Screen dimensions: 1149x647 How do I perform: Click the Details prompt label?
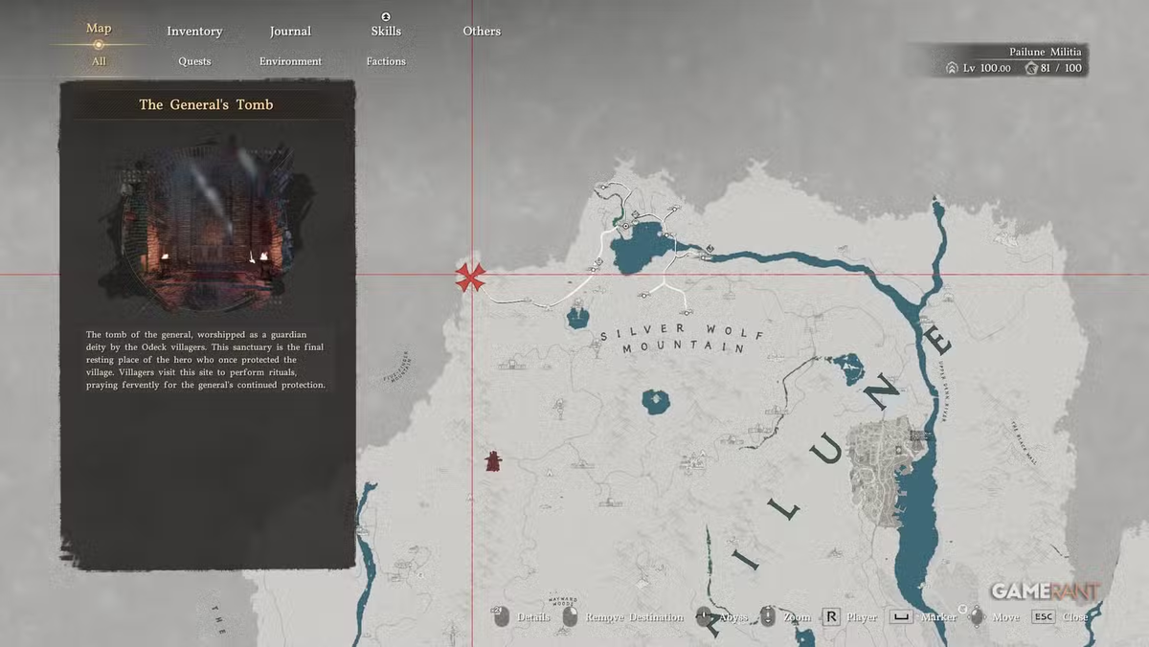(x=533, y=617)
